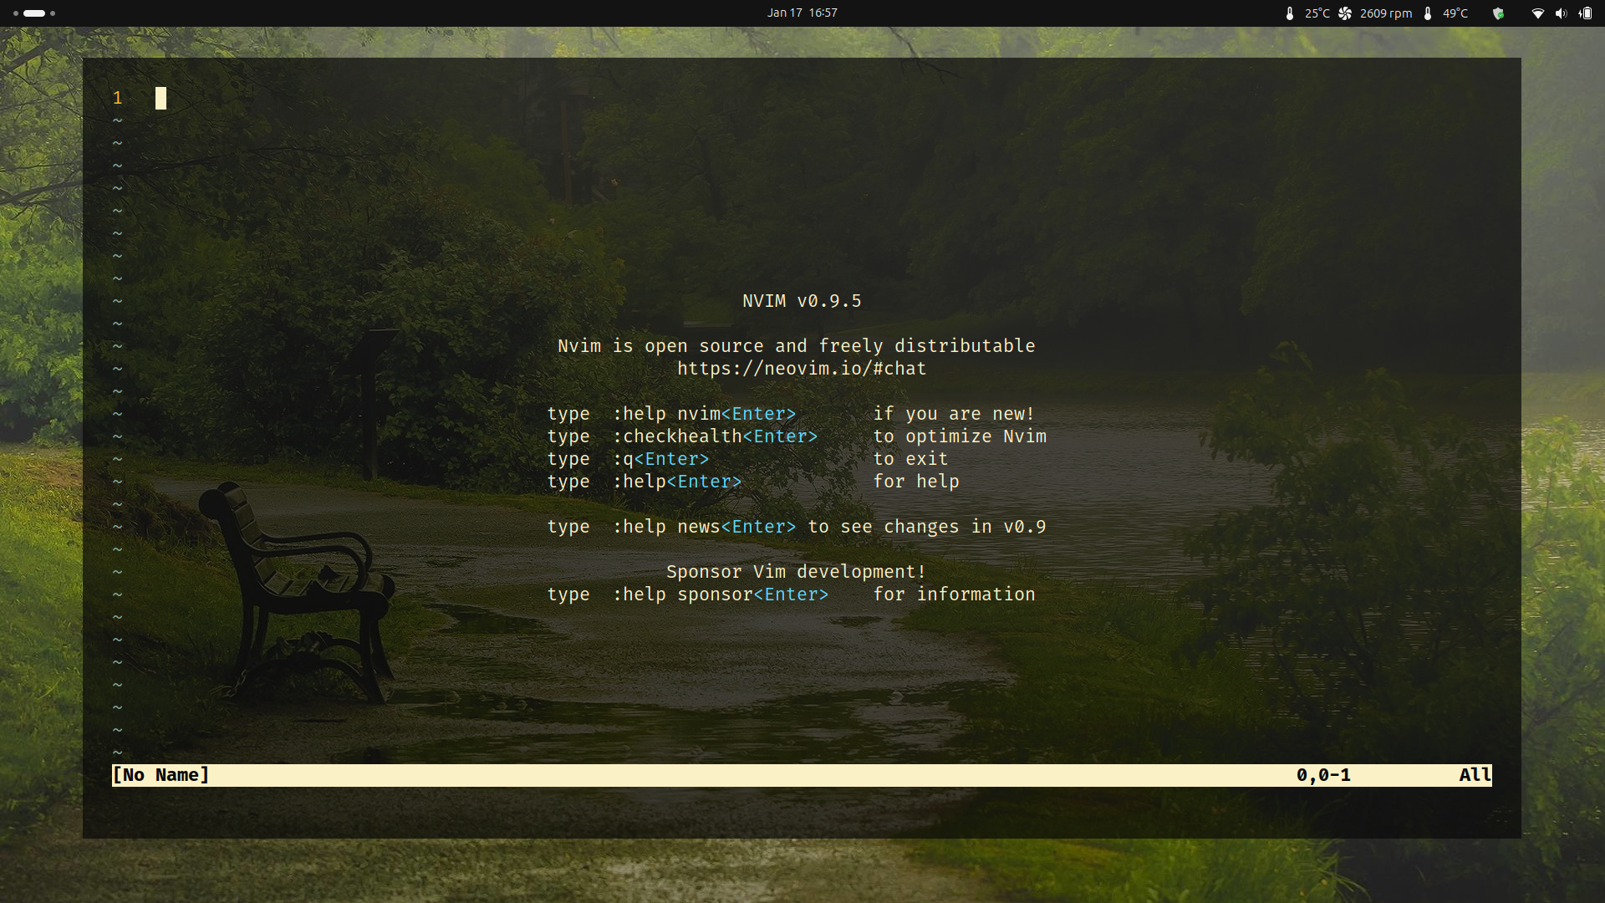Click the thermometer icon beside 49°C
Image resolution: width=1605 pixels, height=903 pixels.
(1428, 13)
